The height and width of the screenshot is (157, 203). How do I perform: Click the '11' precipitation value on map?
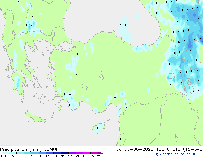pyautogui.click(x=189, y=40)
